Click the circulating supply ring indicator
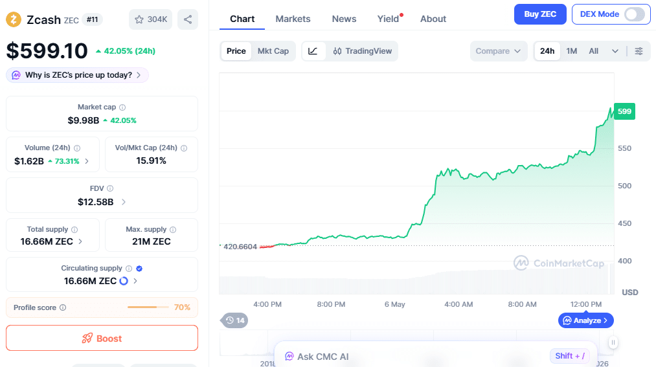The height and width of the screenshot is (367, 656). click(124, 281)
